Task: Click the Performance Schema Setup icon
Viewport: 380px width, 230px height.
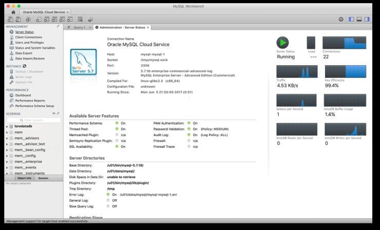Action: tap(11, 106)
